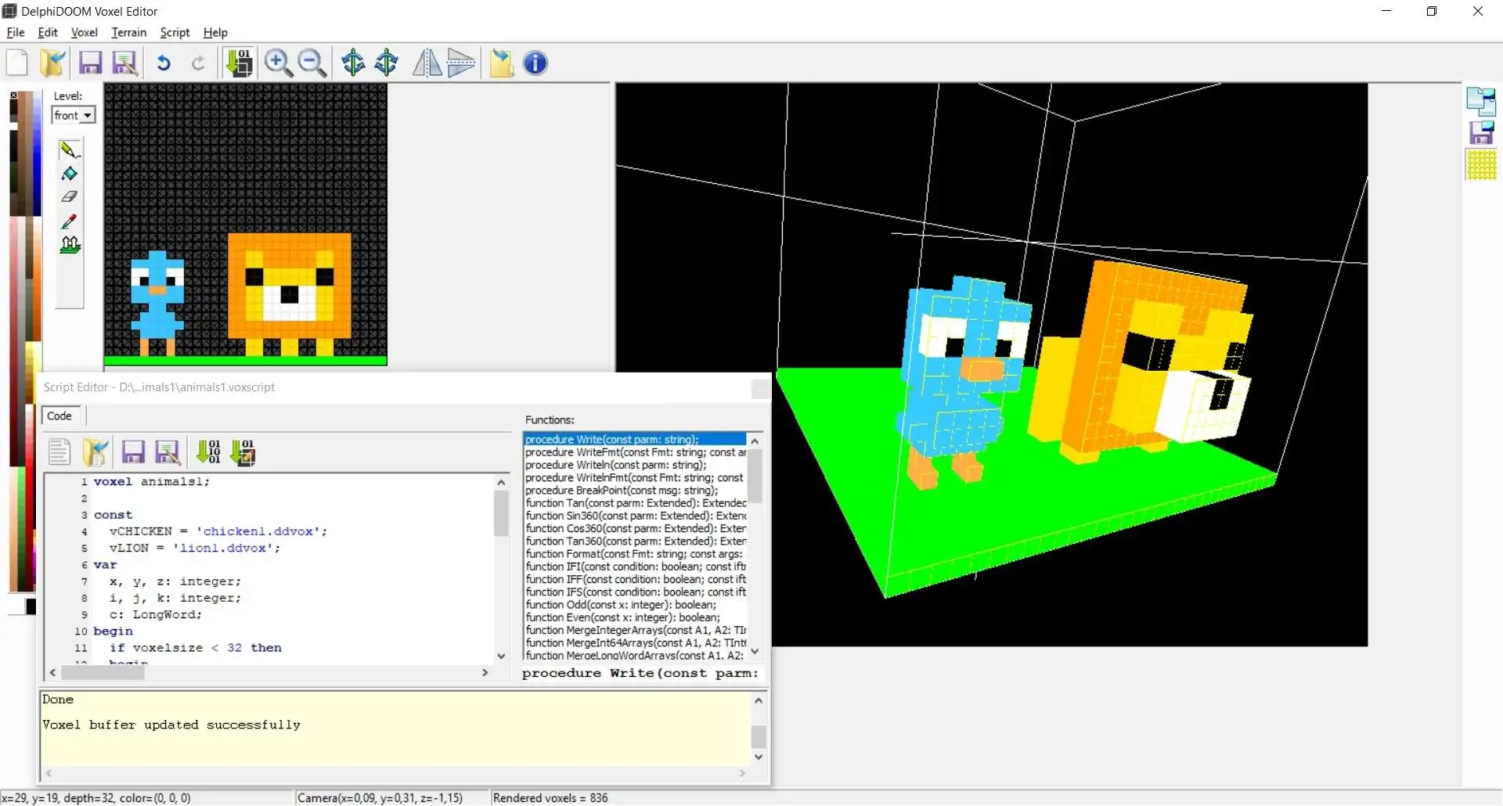Toggle the script editor toolbar button

pyautogui.click(x=240, y=63)
